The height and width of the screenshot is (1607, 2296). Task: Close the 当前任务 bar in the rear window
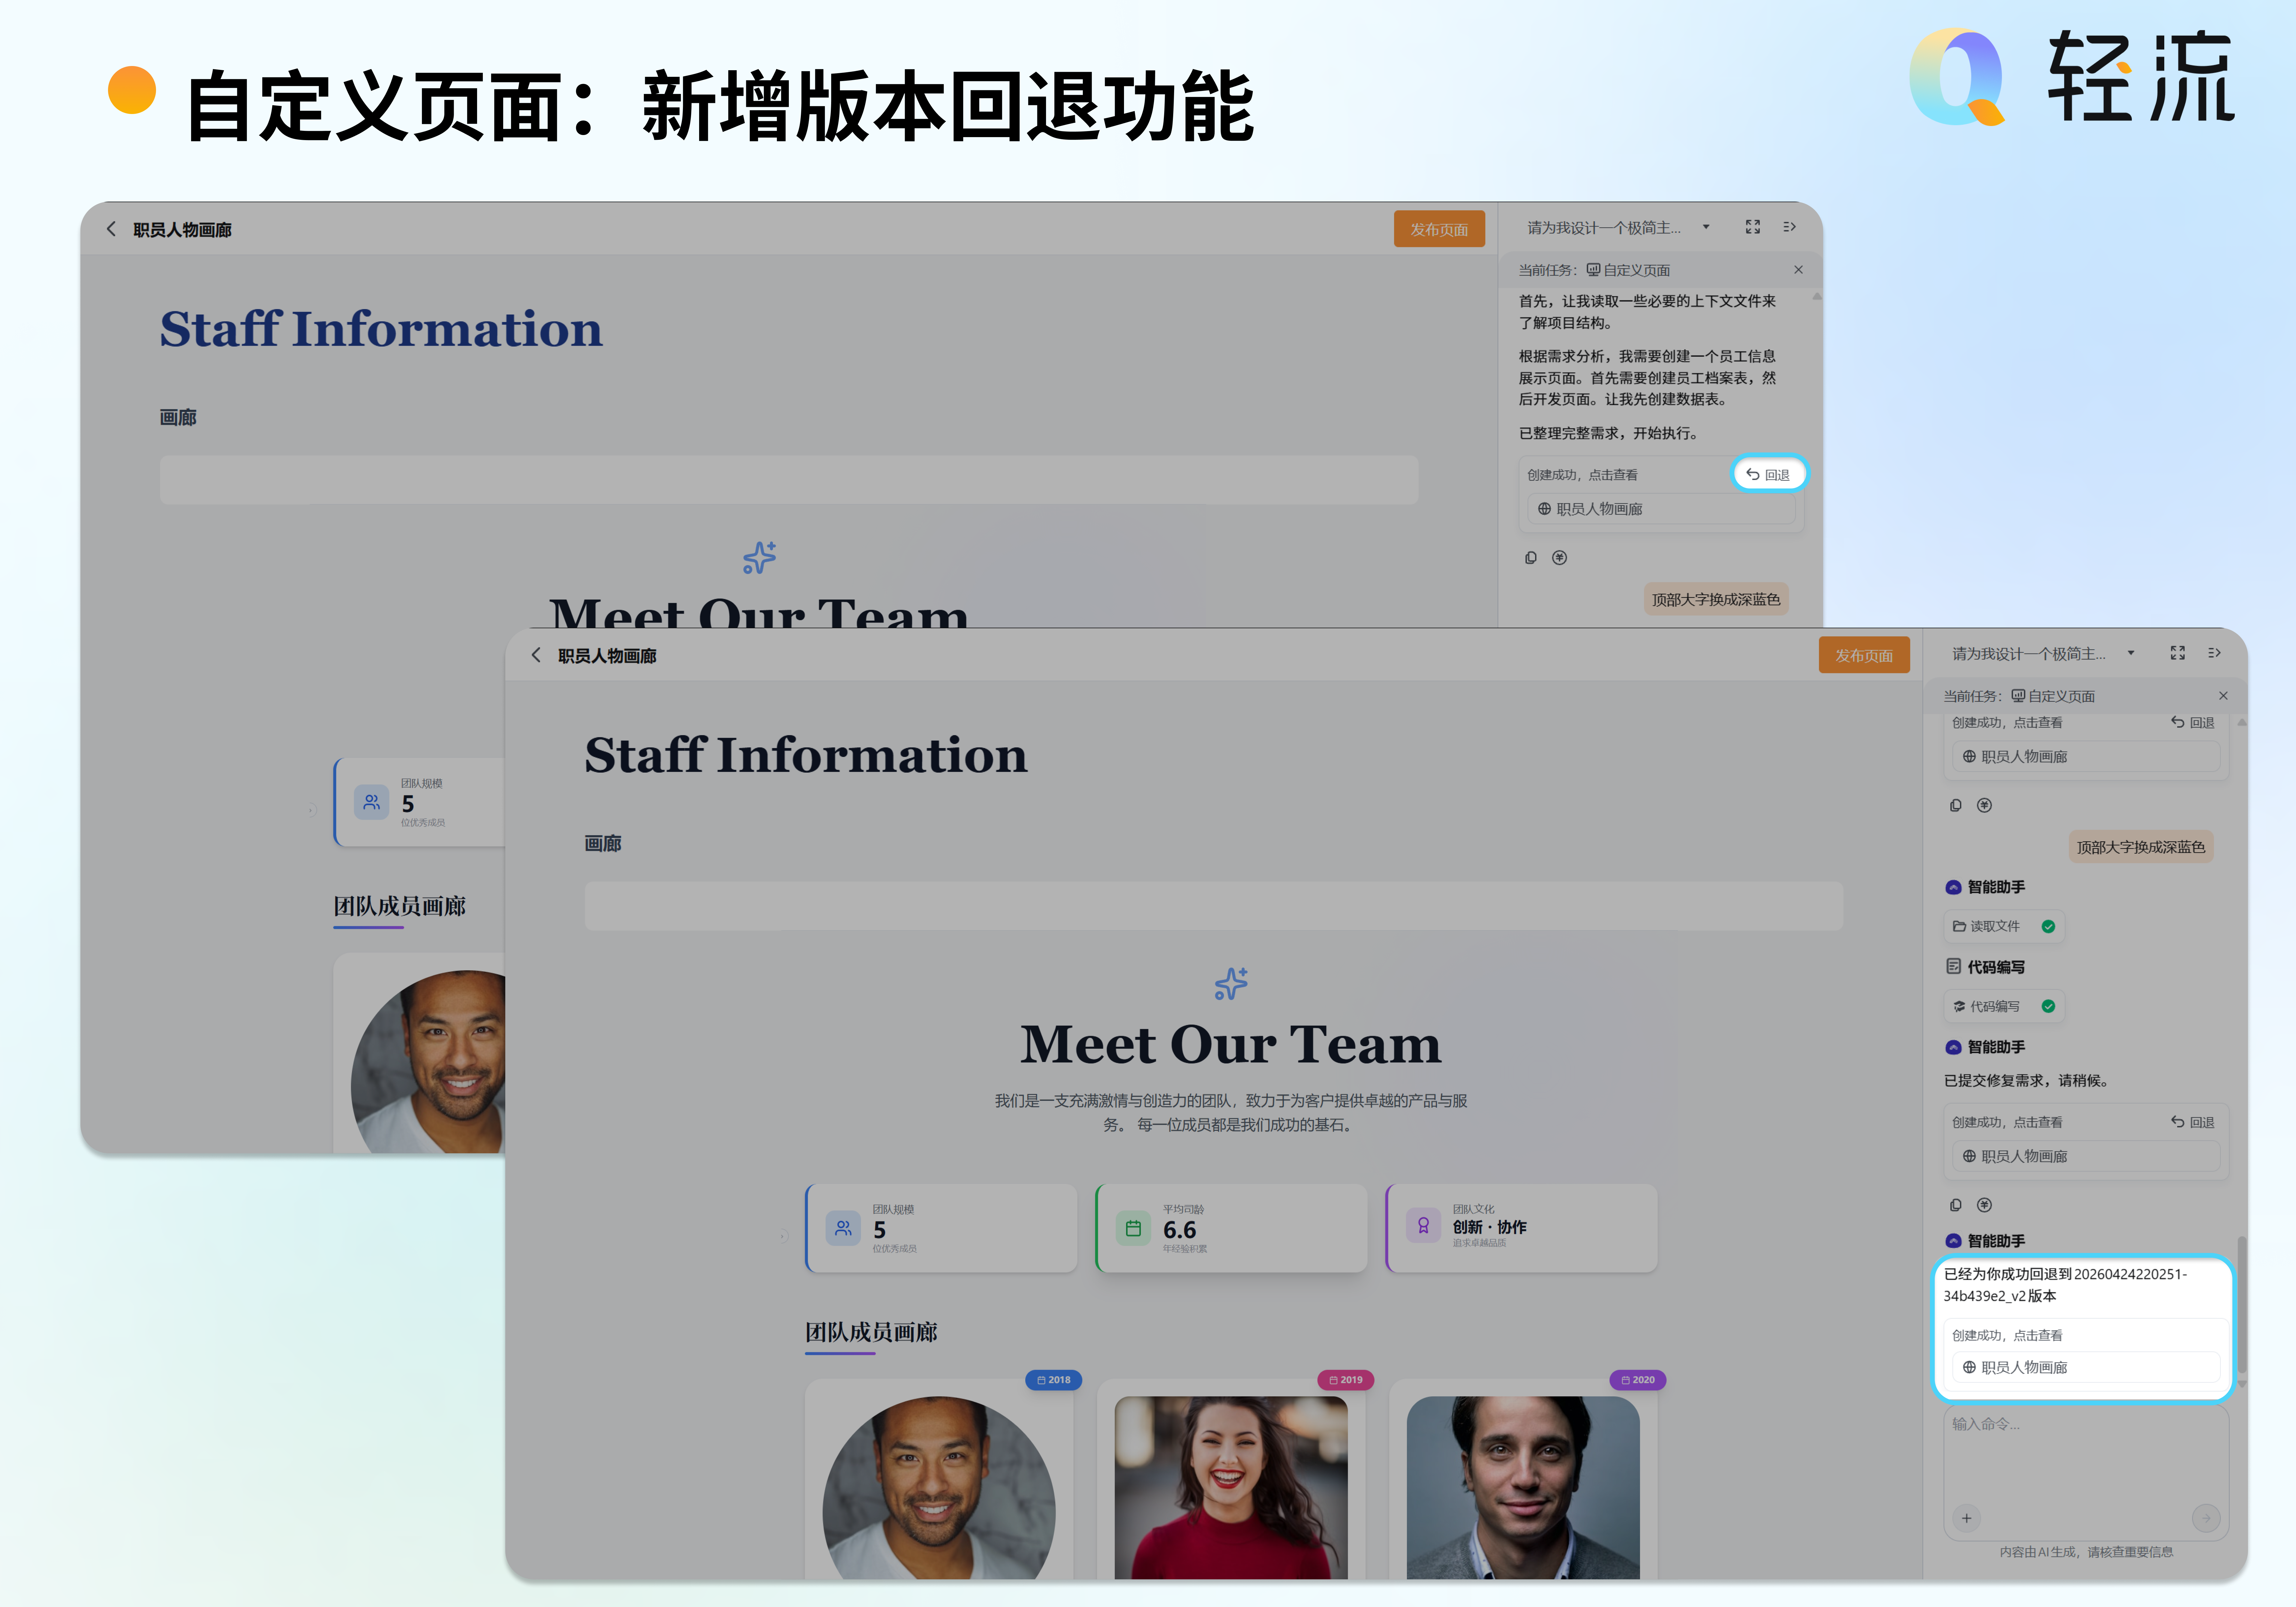[x=1798, y=270]
